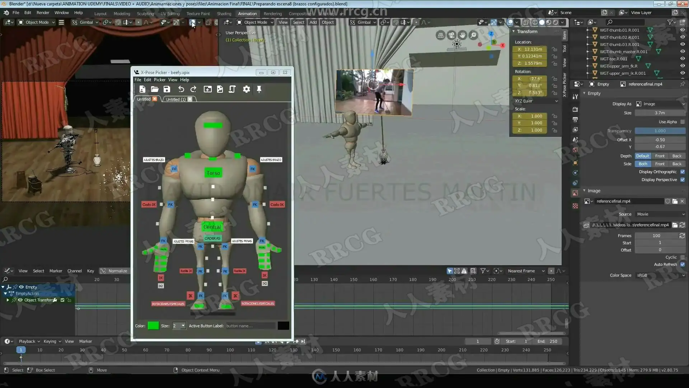Set Depth to Front
Viewport: 689px width, 388px height.
[660, 156]
